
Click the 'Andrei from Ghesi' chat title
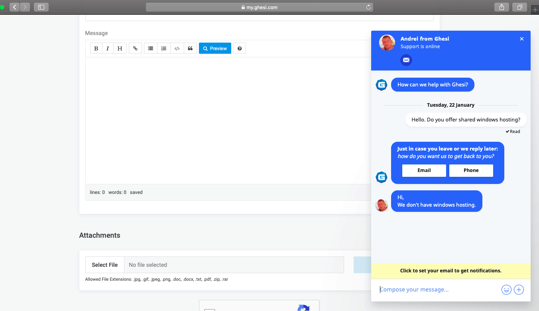click(425, 39)
